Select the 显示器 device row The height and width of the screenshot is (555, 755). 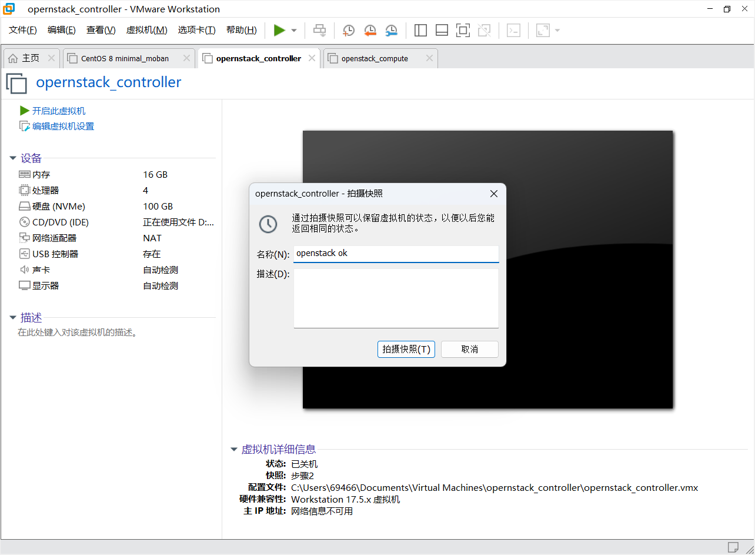click(x=116, y=285)
